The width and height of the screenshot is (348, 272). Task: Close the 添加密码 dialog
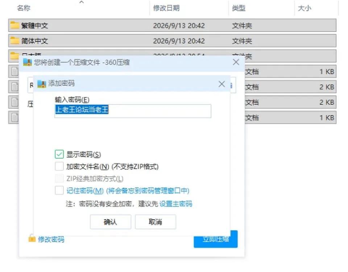click(x=221, y=84)
